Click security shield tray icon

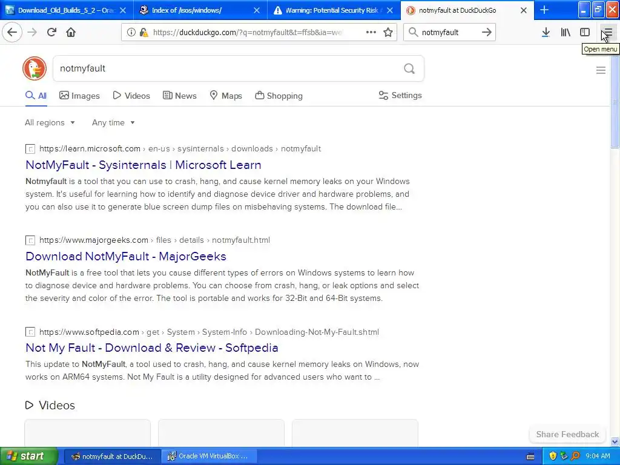pos(553,457)
